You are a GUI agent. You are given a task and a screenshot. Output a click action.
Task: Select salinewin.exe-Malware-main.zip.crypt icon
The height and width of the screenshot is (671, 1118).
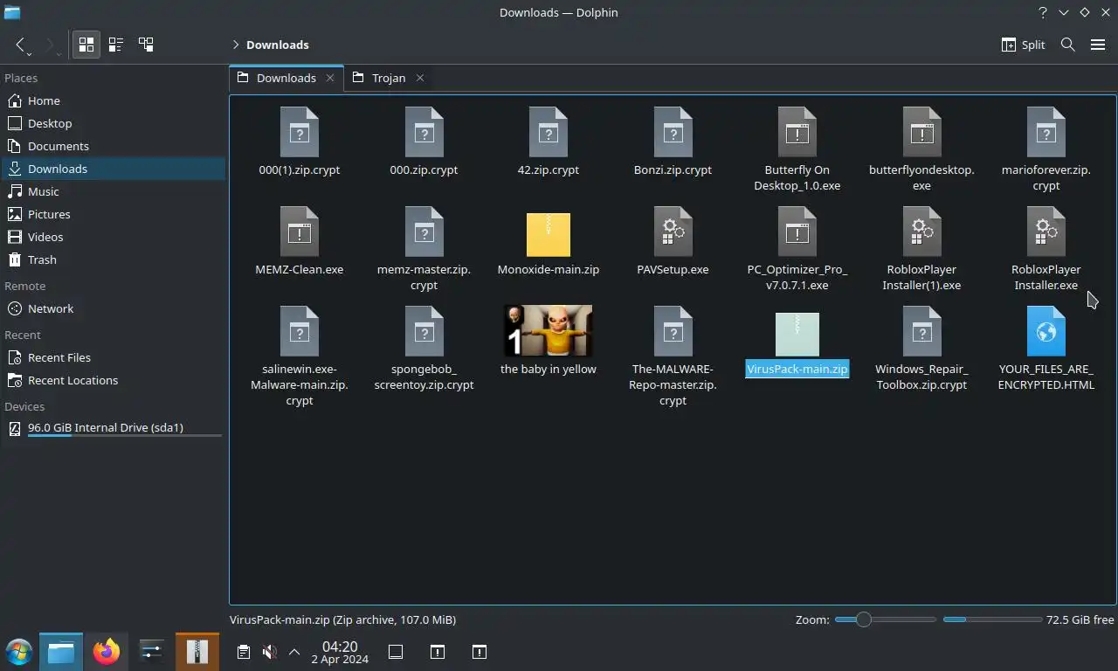coord(299,331)
